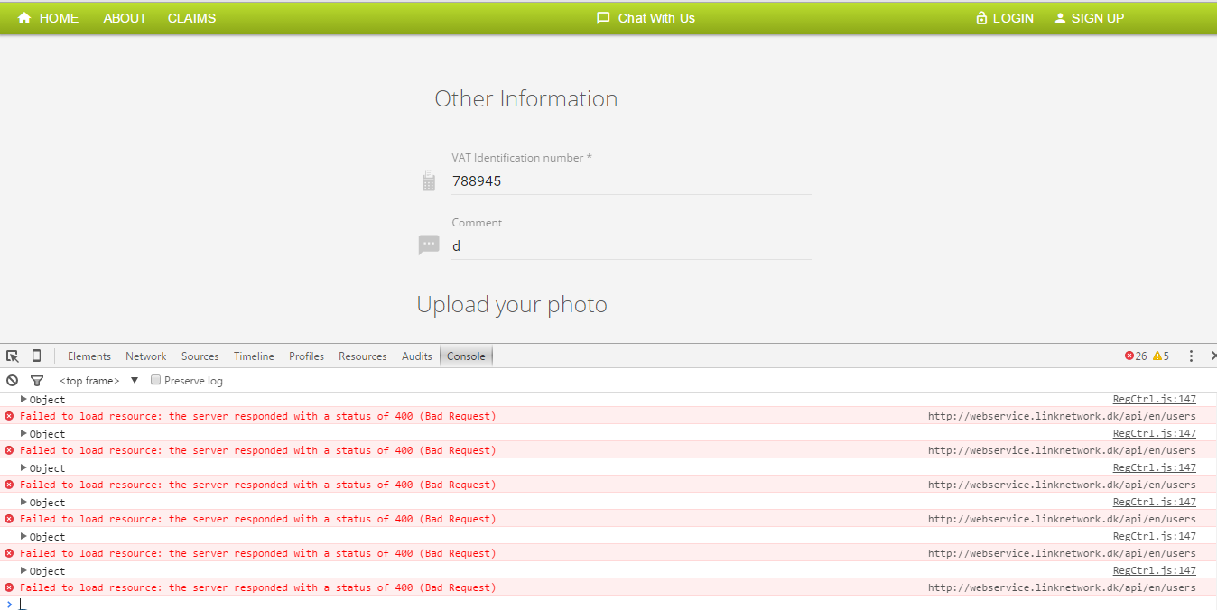Switch to the Elements tab
Screen dimensions: 1217x610
[89, 356]
